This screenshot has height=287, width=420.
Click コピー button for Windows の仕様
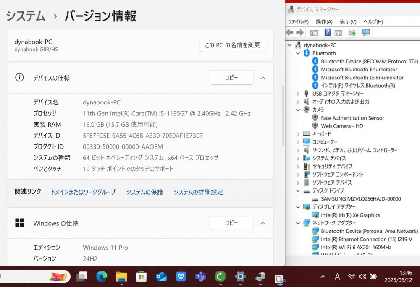231,223
